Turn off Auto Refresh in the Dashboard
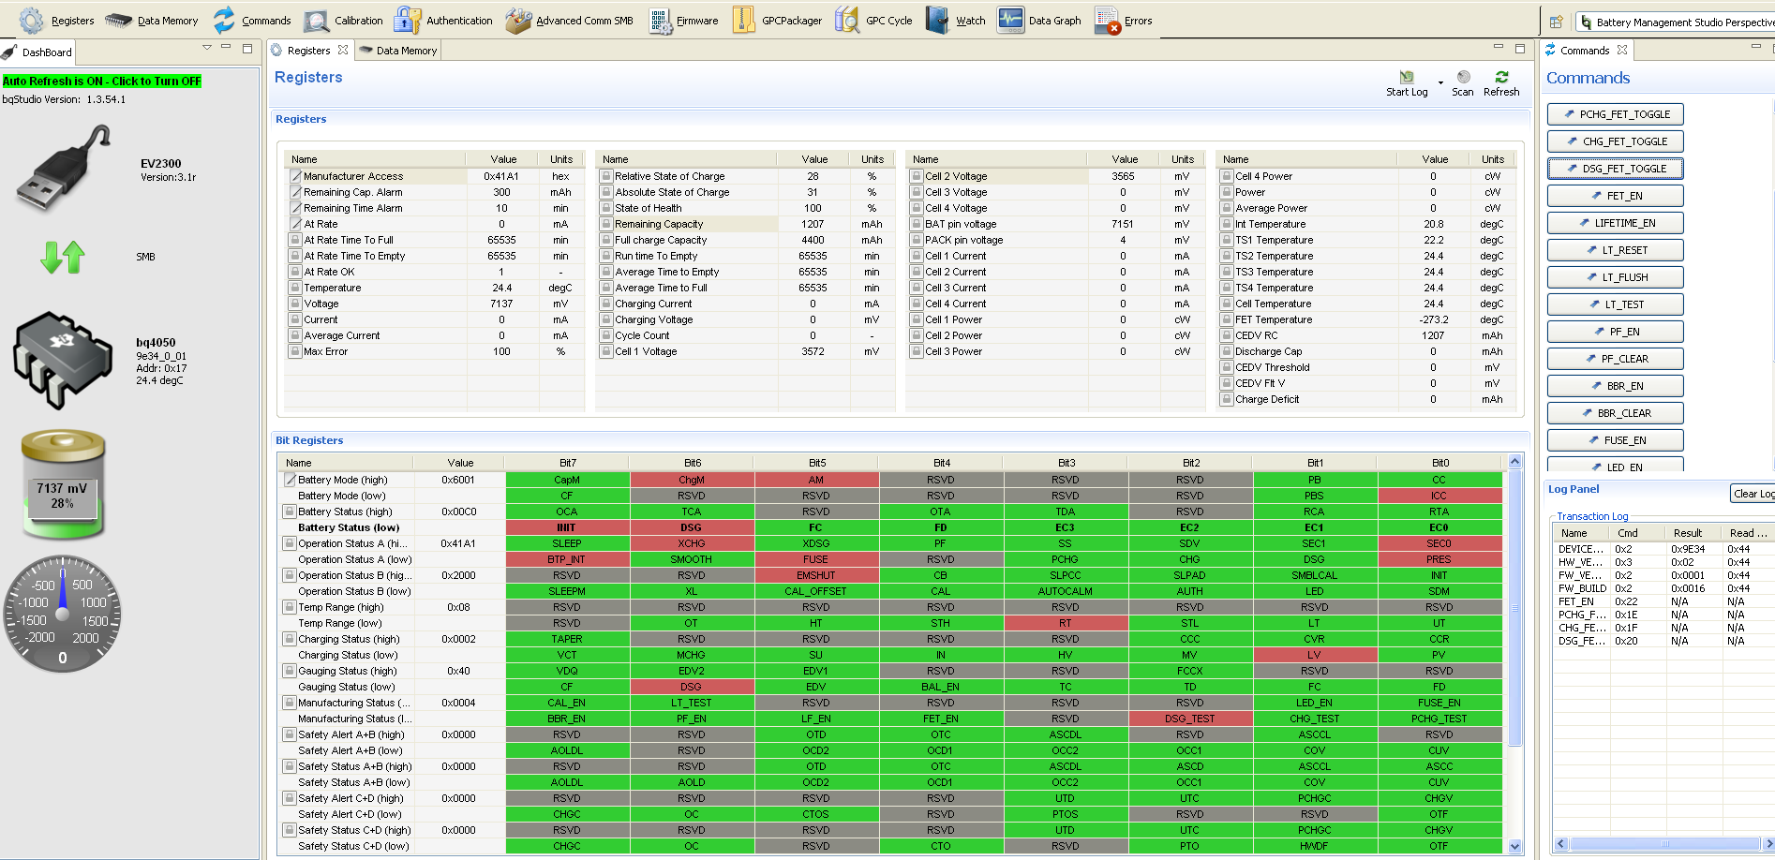Viewport: 1775px width, 860px height. pos(102,82)
